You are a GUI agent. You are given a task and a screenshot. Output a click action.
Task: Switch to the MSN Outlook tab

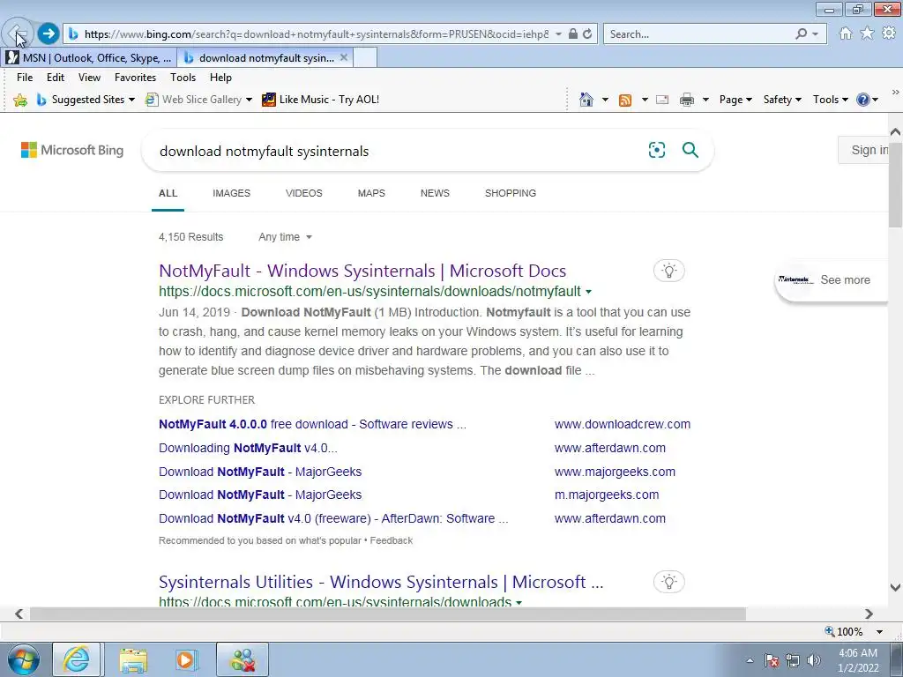tap(89, 57)
